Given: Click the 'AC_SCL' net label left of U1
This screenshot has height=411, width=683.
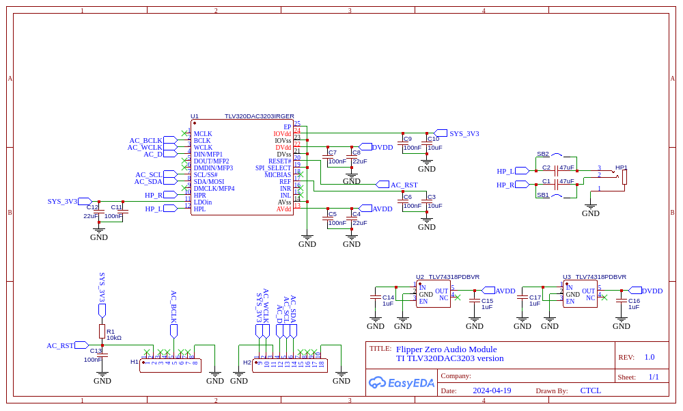Looking at the screenshot, I should (148, 175).
